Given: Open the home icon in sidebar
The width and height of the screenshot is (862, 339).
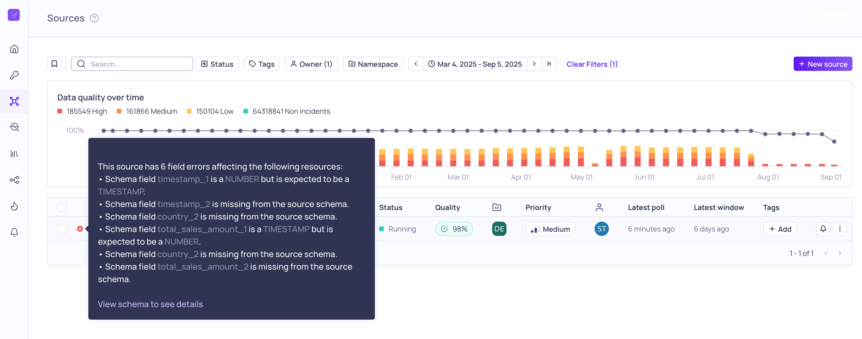Looking at the screenshot, I should 14,49.
